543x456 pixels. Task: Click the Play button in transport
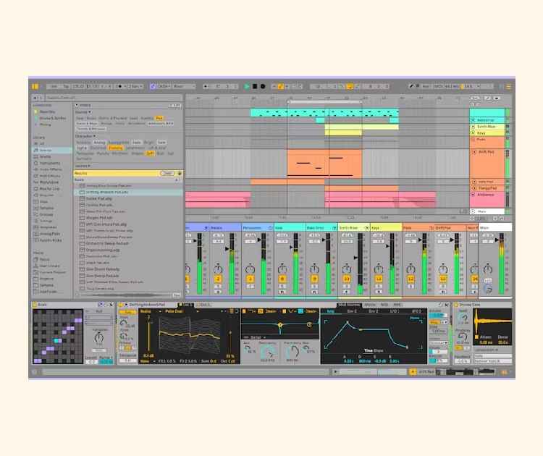pos(247,86)
